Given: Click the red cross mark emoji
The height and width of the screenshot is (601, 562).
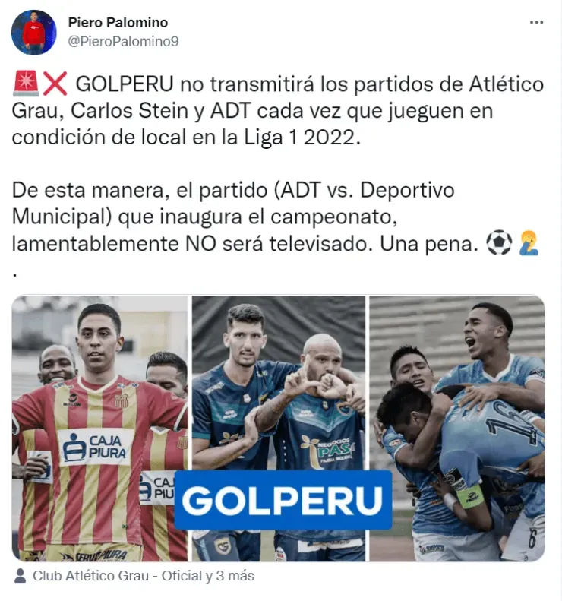Looking at the screenshot, I should point(55,84).
